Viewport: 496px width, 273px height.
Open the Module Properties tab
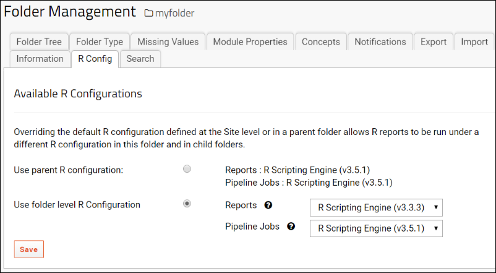click(250, 42)
